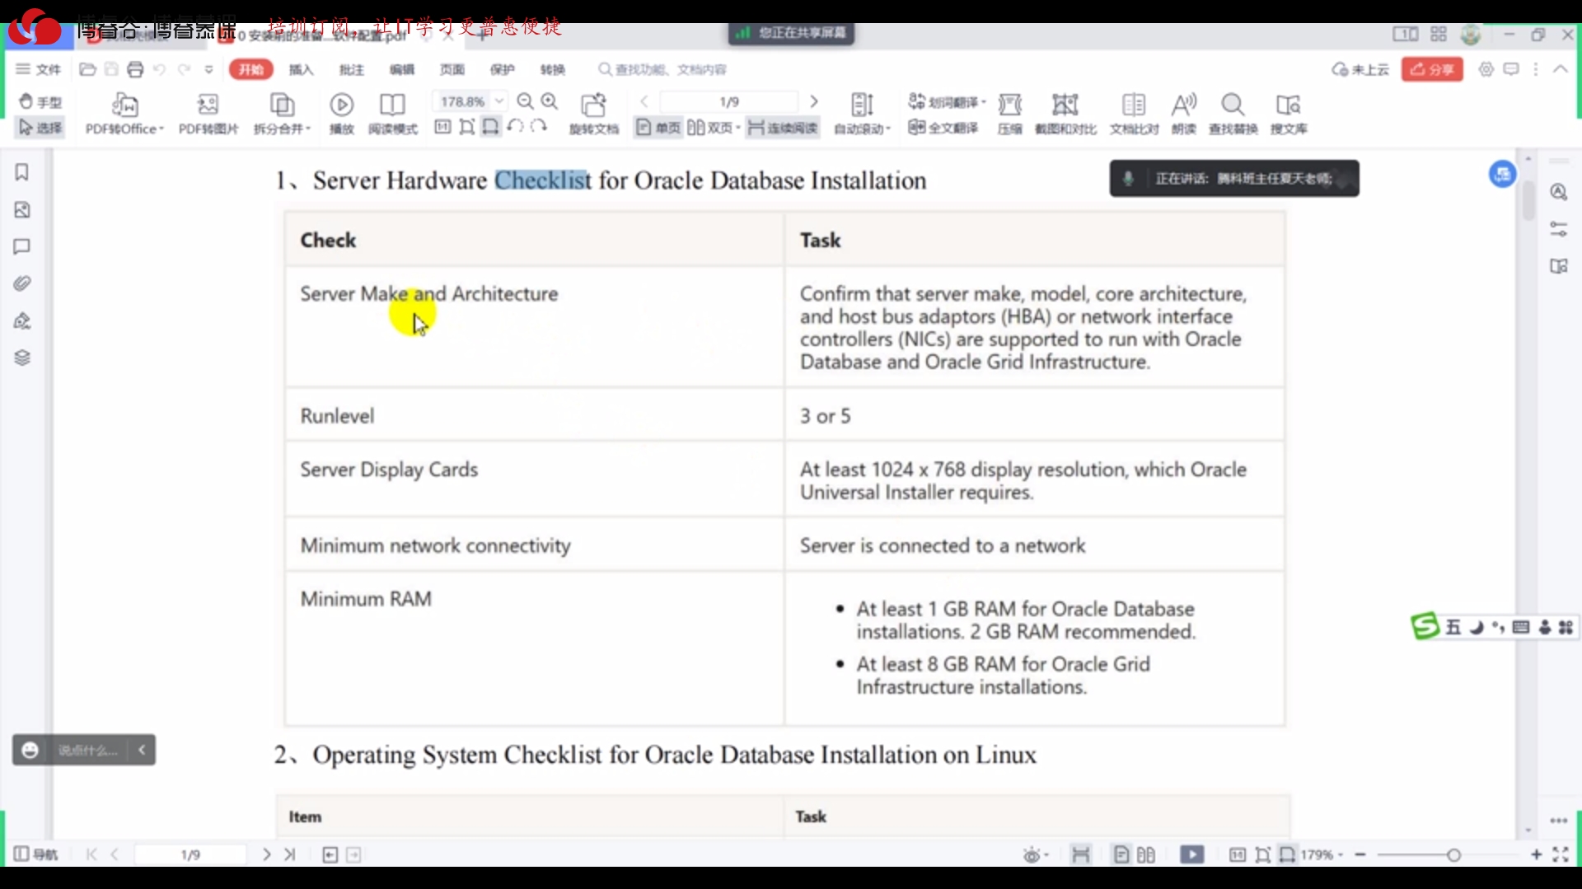The image size is (1582, 889).
Task: Open the settings gear icon
Action: [1486, 69]
